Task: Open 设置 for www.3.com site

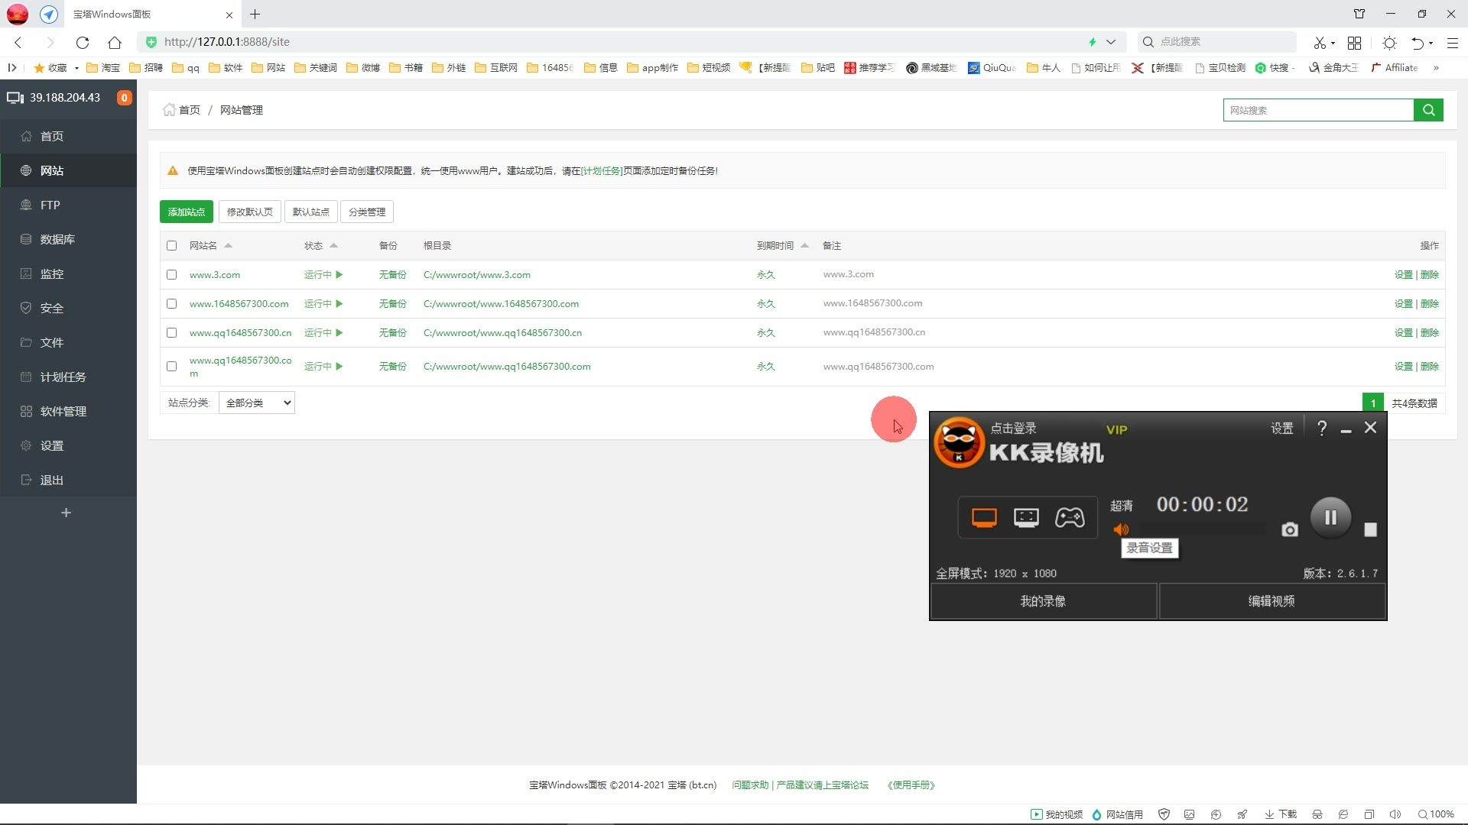Action: point(1403,274)
